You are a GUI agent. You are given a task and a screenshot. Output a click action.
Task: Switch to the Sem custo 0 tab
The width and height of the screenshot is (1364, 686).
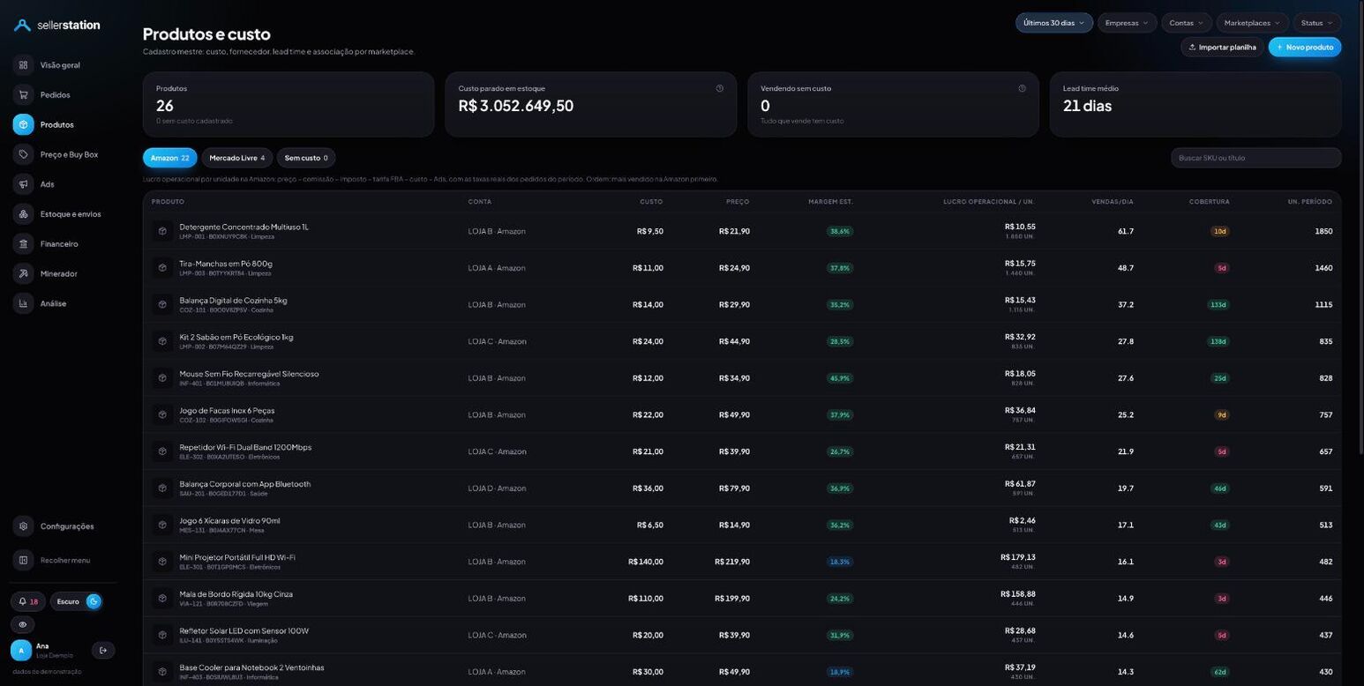pyautogui.click(x=306, y=158)
